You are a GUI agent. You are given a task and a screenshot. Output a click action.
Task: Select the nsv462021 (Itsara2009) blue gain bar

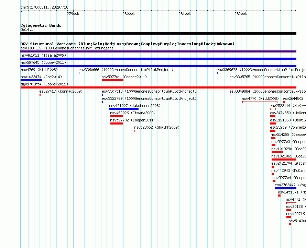point(158,59)
